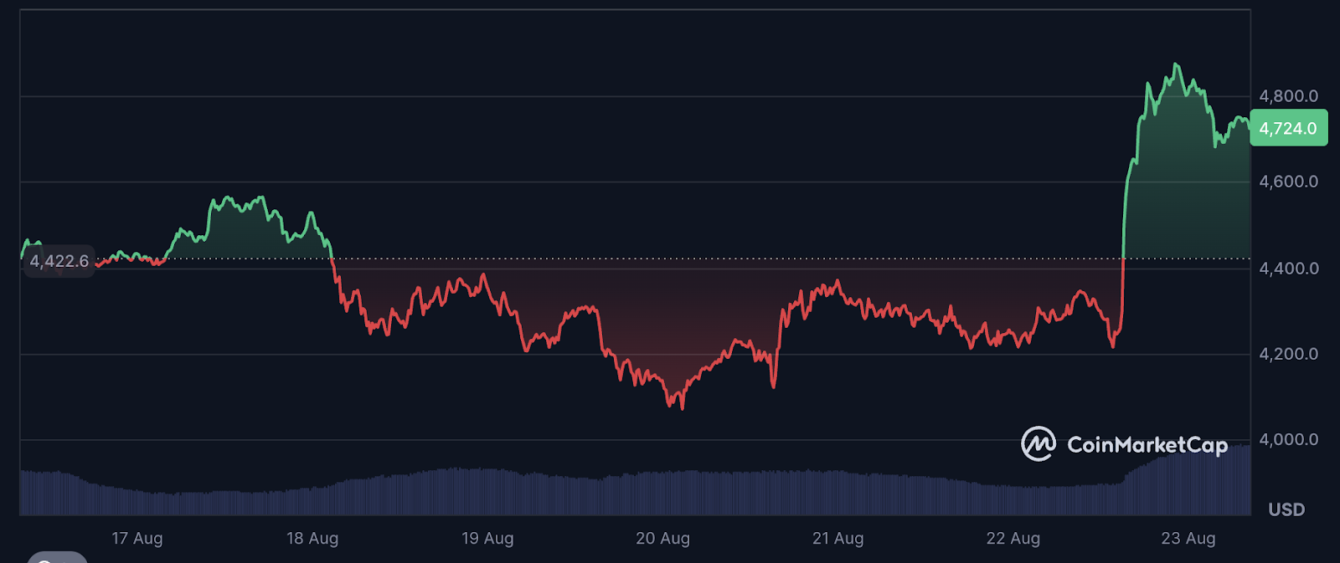This screenshot has height=563, width=1340.
Task: Click the partially visible gray button at bottom-left
Action: [x=57, y=557]
